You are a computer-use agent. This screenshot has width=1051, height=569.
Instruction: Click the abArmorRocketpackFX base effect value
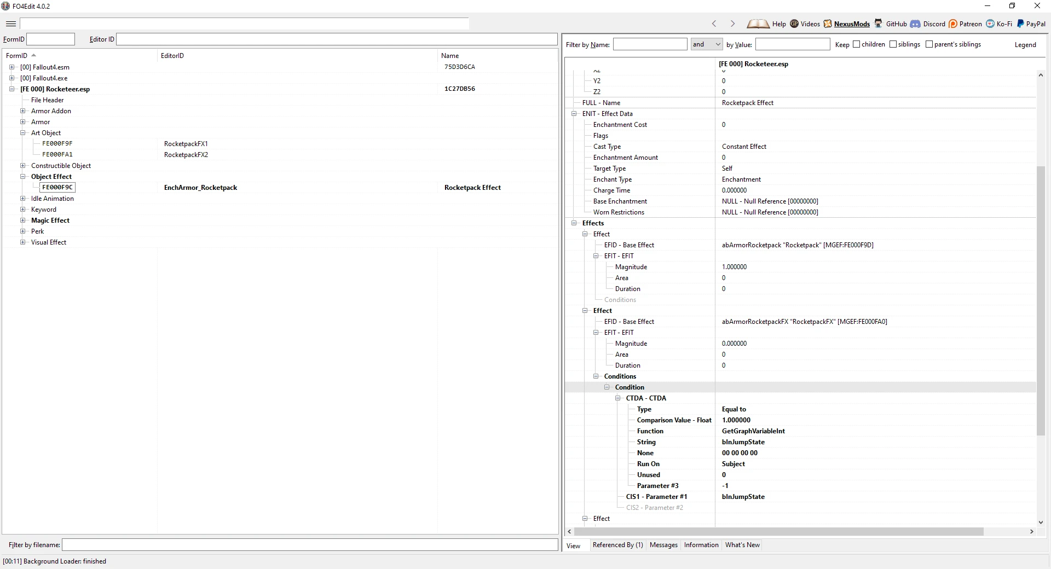coord(804,322)
